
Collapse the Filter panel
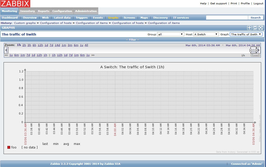tap(132, 40)
